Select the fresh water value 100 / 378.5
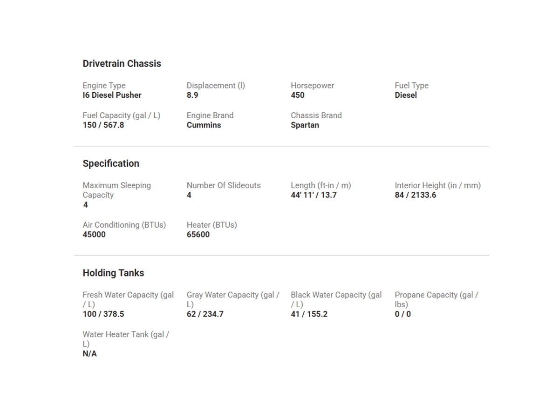 point(103,314)
